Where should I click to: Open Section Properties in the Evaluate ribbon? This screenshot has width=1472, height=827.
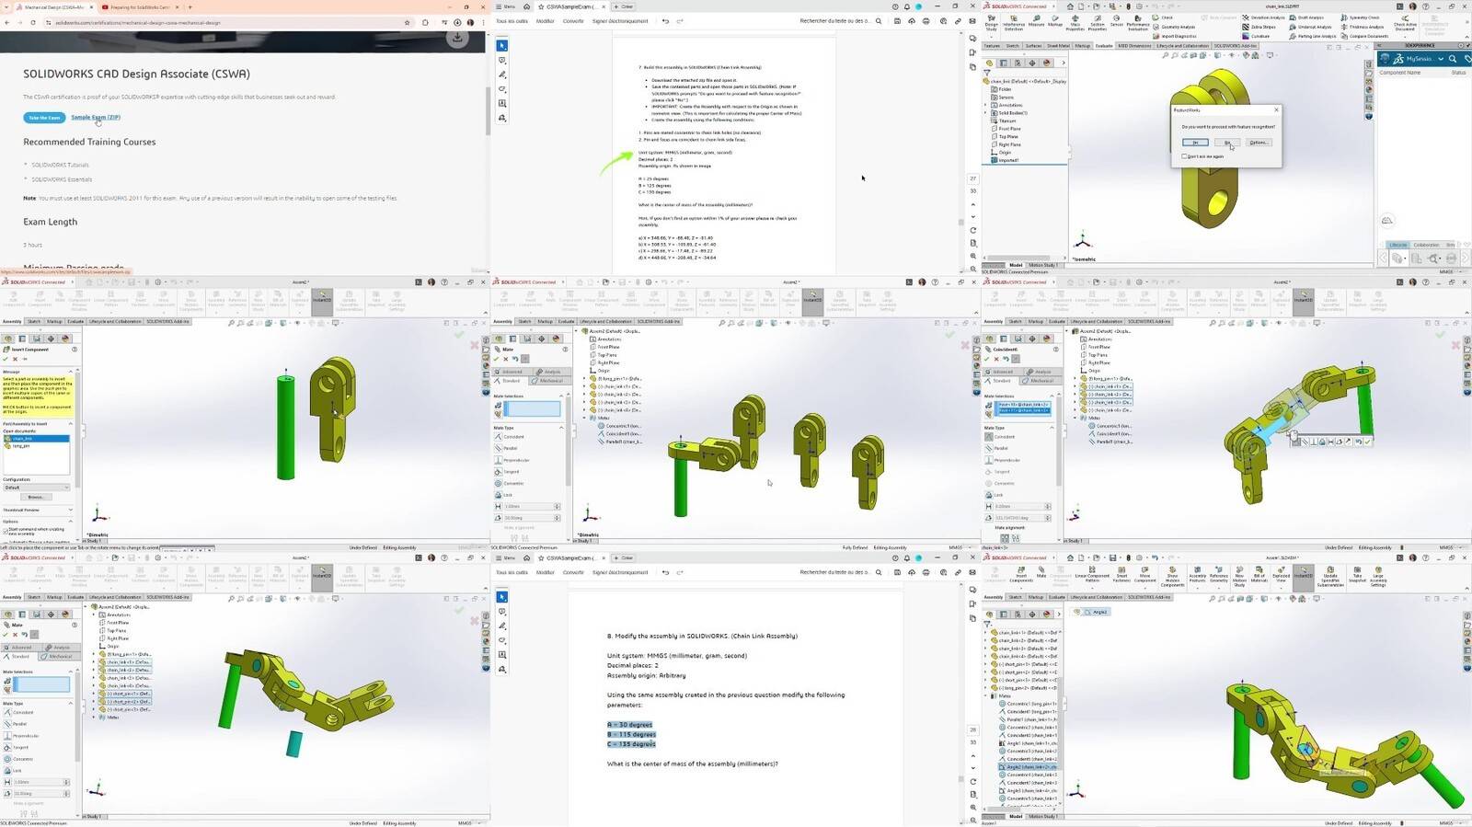[x=1098, y=24]
